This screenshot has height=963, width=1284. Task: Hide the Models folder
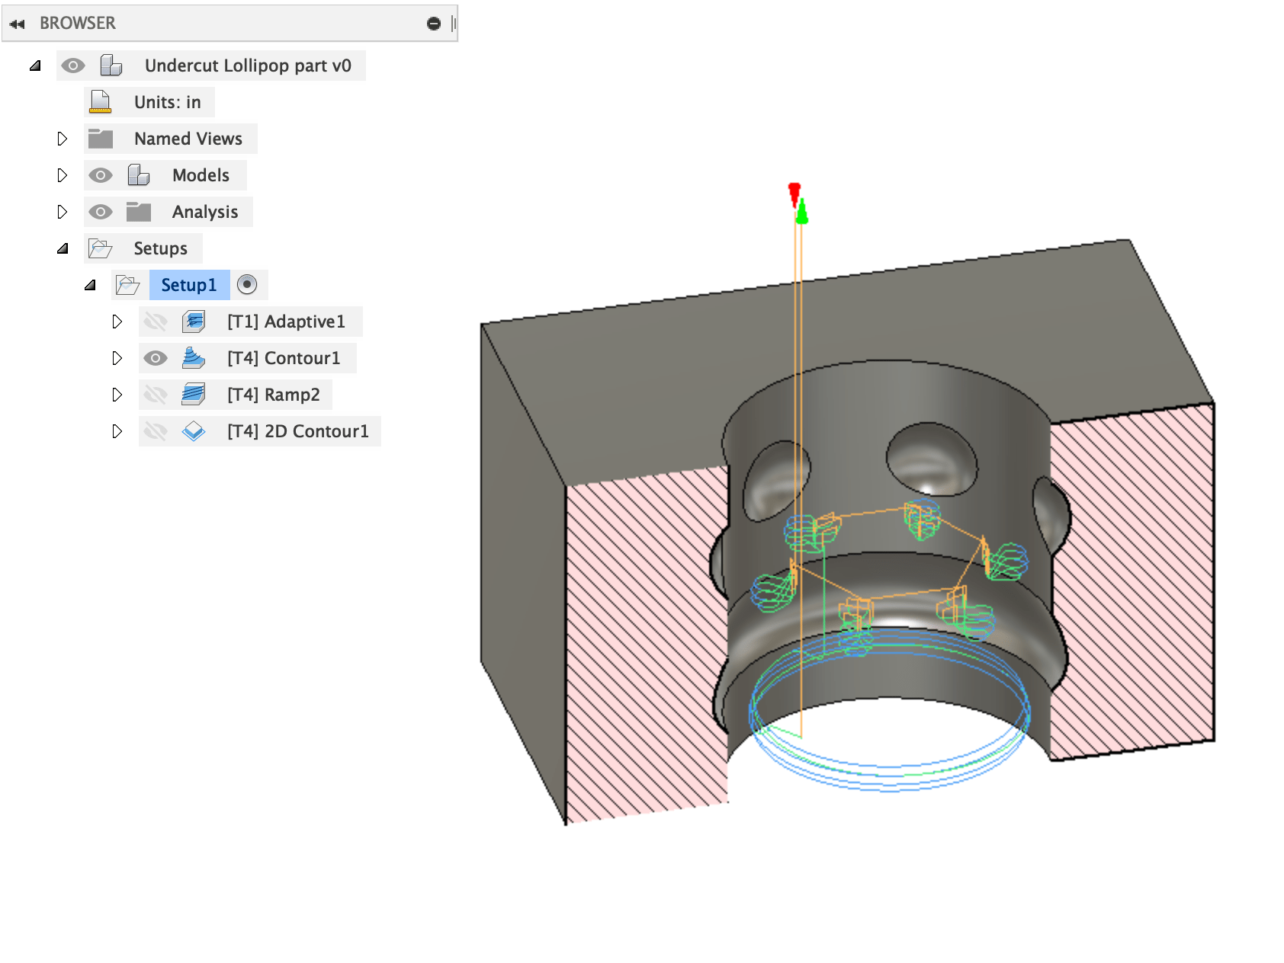tap(100, 174)
